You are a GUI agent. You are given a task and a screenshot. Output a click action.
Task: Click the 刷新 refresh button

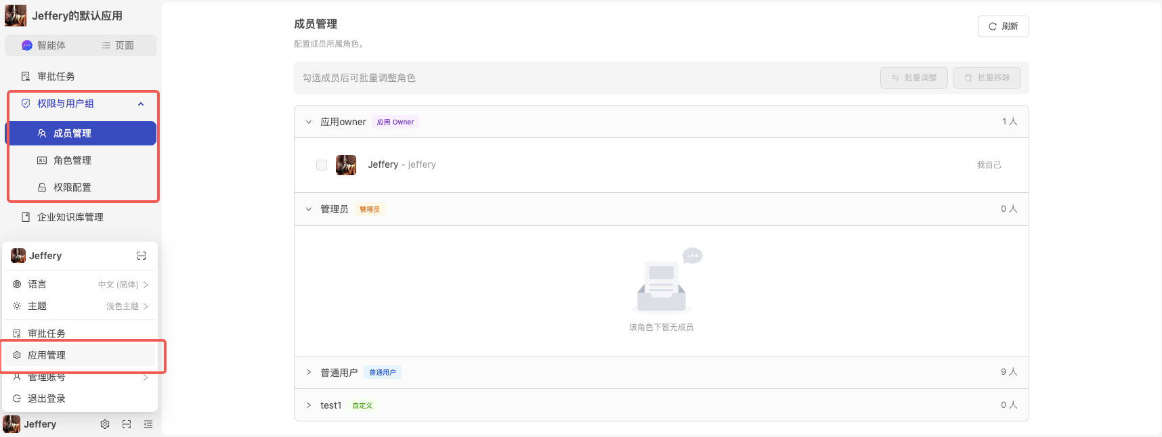1004,26
